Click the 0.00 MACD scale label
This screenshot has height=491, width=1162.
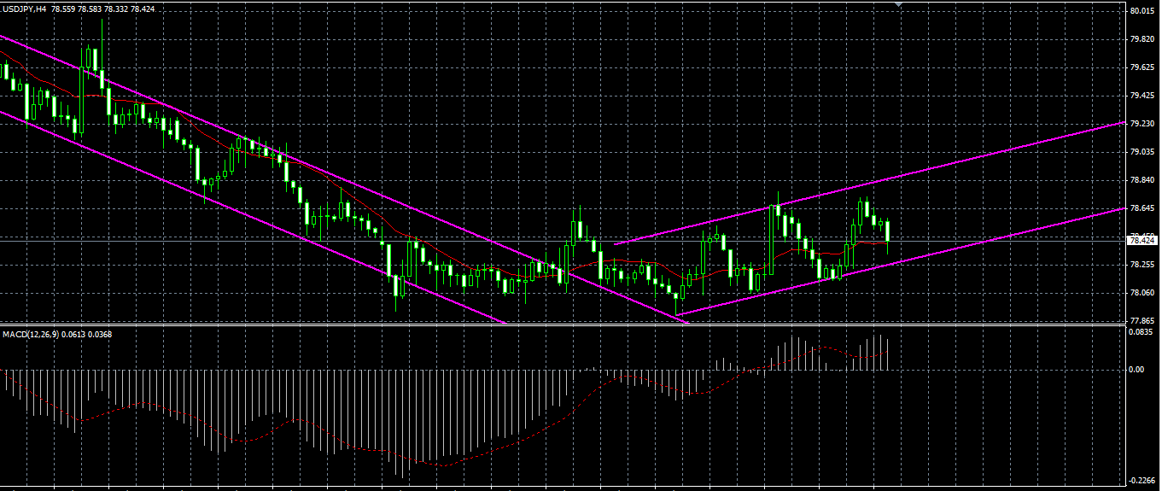pos(1136,370)
